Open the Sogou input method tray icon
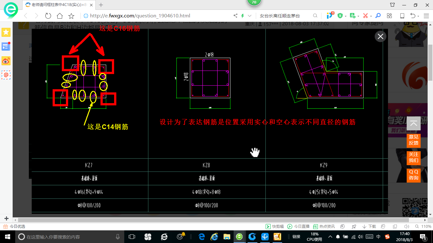 click(x=387, y=236)
